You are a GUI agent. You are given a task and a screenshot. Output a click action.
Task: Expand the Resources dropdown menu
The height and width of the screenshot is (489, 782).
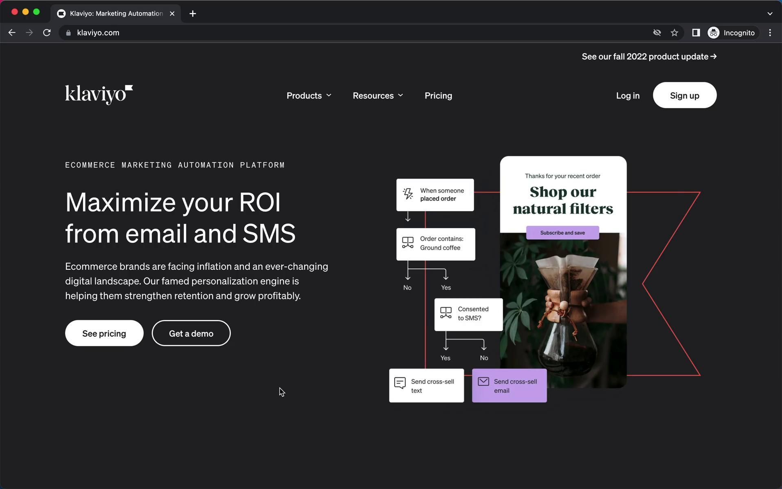[x=378, y=95]
